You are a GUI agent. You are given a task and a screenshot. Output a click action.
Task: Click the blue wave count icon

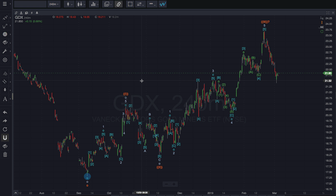tap(162, 4)
